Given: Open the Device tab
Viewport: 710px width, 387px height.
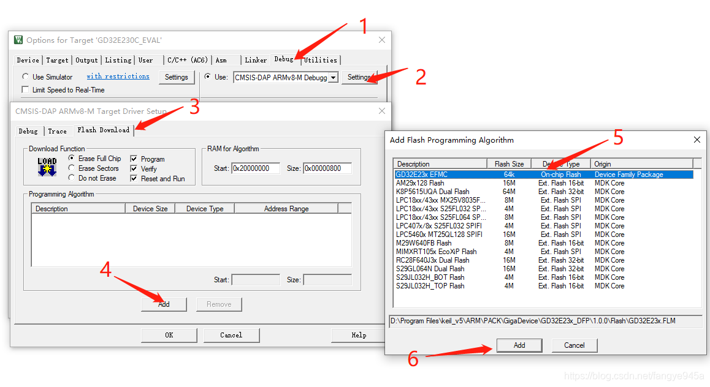Looking at the screenshot, I should click(28, 60).
